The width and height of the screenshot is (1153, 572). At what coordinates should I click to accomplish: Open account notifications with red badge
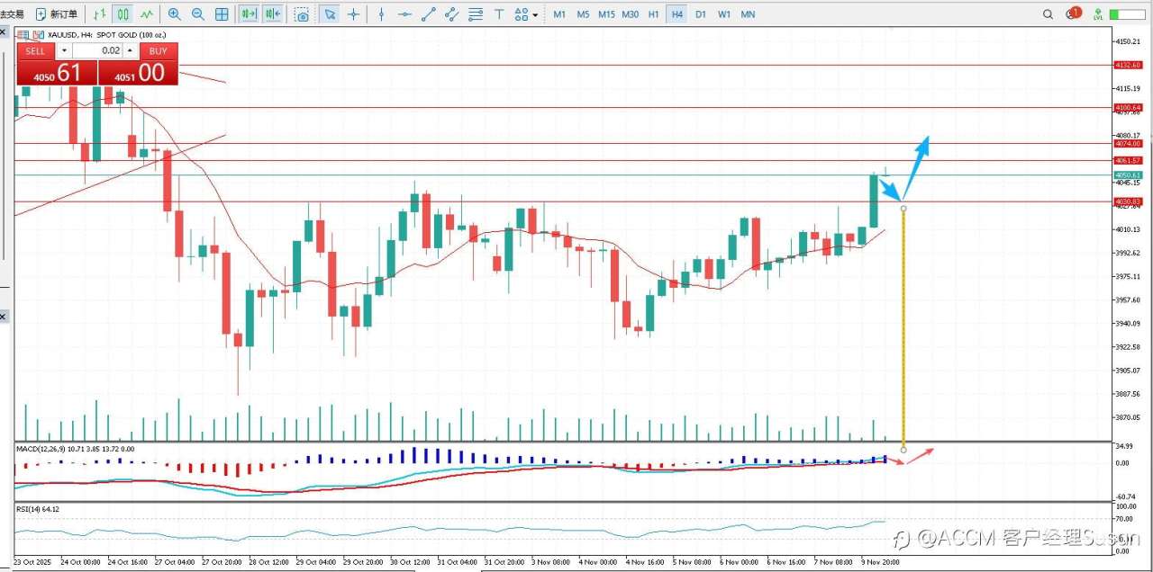1073,13
